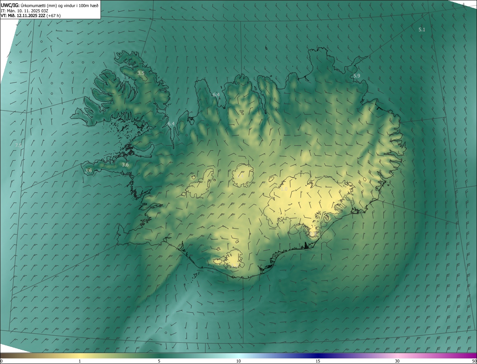Click the 5.1 value label on the map
Screen dimensions: 477x364
tap(422, 29)
